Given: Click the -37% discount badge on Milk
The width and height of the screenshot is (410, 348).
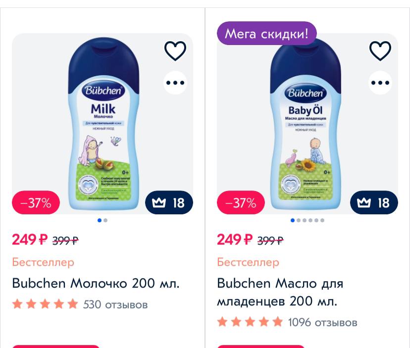Looking at the screenshot, I should tap(36, 202).
